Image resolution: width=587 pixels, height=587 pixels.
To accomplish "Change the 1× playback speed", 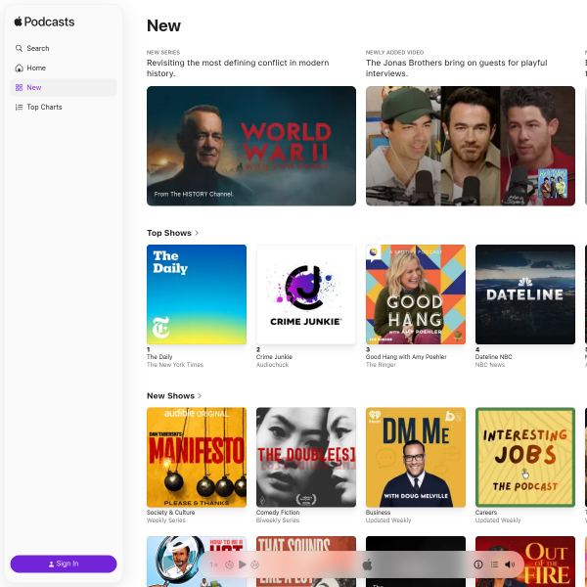I will coord(213,564).
